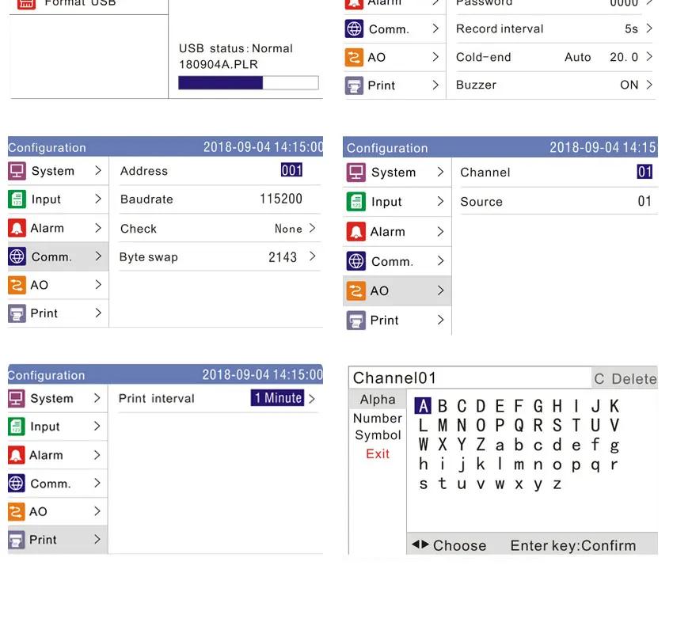Click Comm. globe icon in Print interval panel
Image resolution: width=673 pixels, height=626 pixels.
(x=17, y=484)
